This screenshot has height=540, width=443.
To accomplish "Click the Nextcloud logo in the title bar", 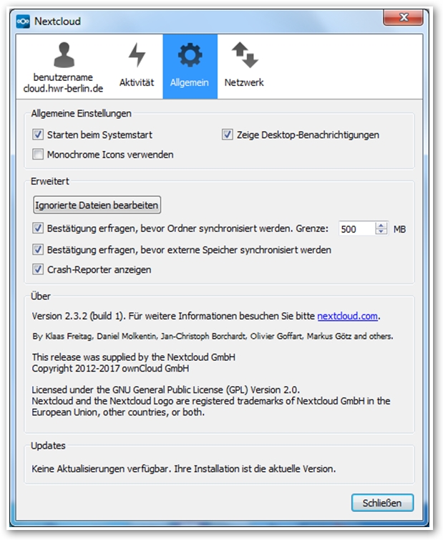I will [x=23, y=21].
